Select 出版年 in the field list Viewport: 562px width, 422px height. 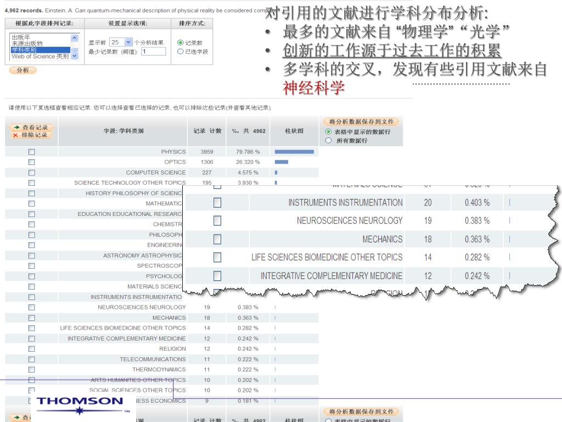coord(21,37)
